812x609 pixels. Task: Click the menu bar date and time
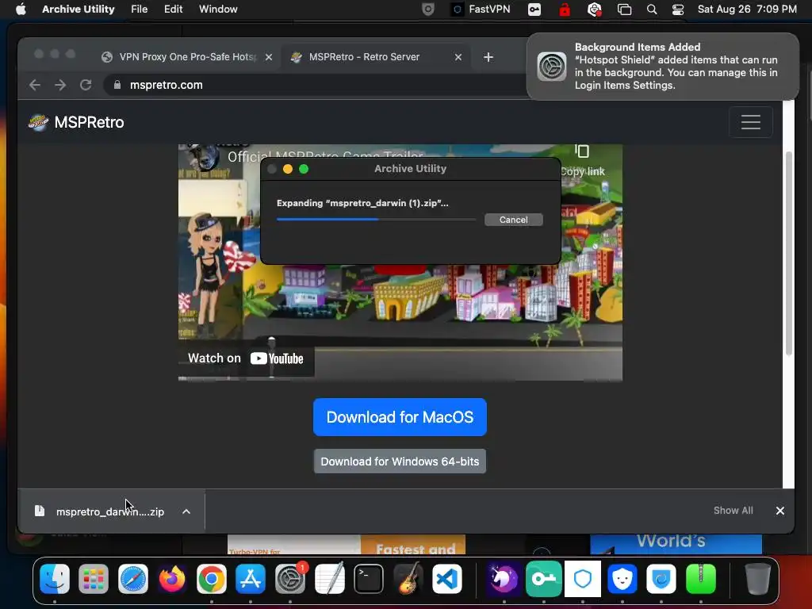[x=747, y=10]
